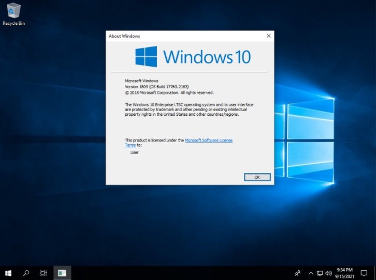Click the Show desktop sliver at taskbar end
The width and height of the screenshot is (376, 280).
point(375,273)
